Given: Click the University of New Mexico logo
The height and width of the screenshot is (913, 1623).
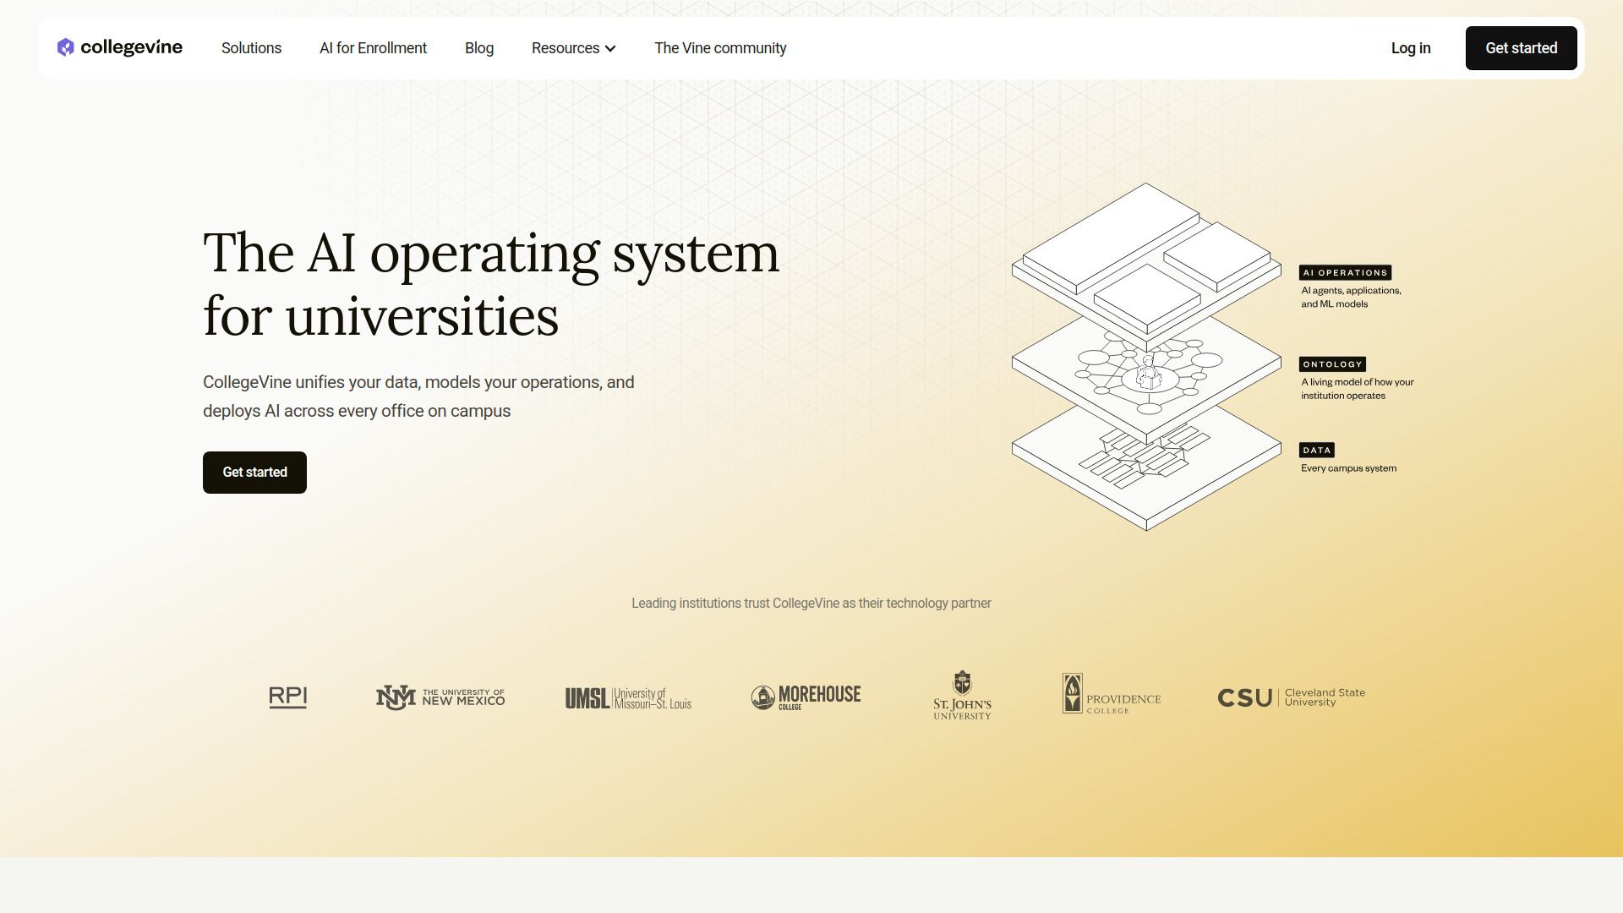Looking at the screenshot, I should [x=440, y=697].
